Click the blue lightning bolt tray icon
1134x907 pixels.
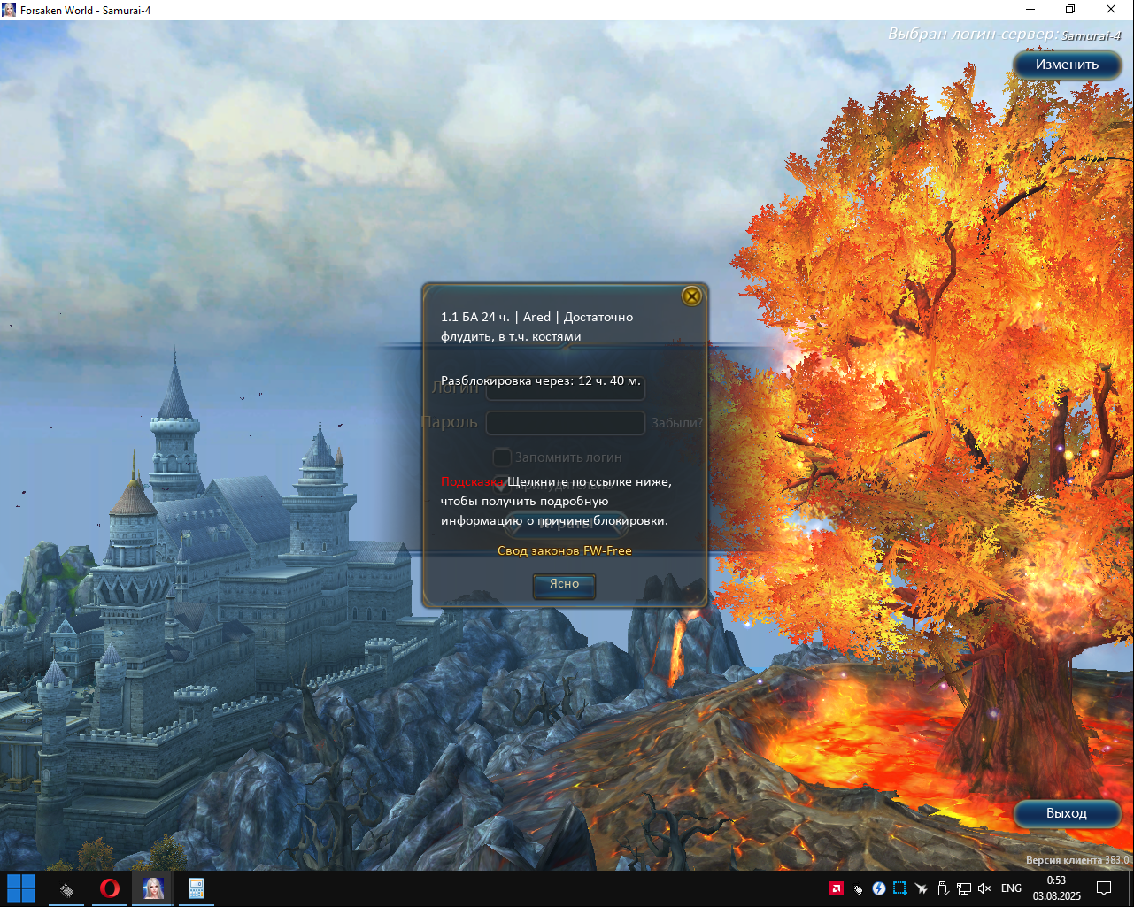click(x=879, y=888)
